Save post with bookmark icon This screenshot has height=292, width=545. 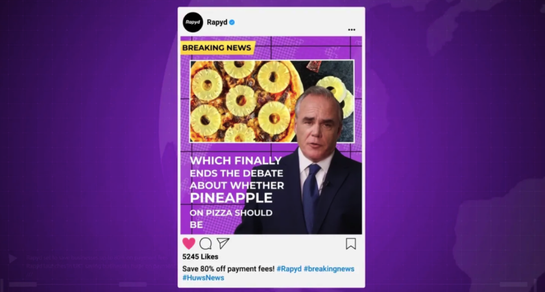point(351,244)
